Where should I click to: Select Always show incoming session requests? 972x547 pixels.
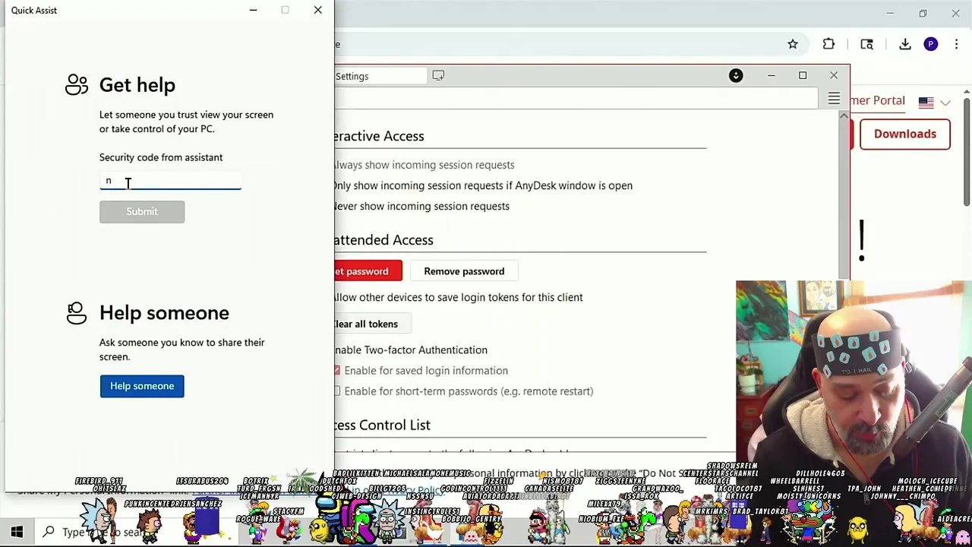pyautogui.click(x=424, y=165)
